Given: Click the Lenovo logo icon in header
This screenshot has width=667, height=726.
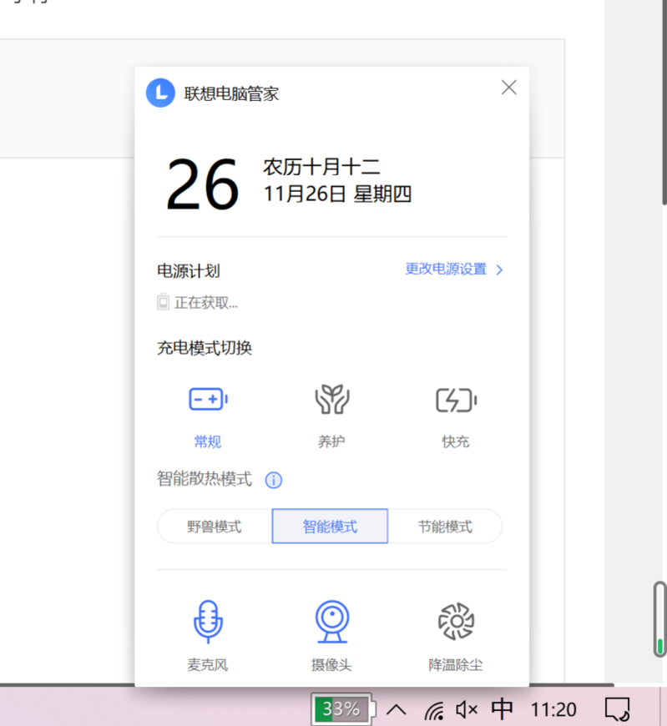Looking at the screenshot, I should coord(160,93).
